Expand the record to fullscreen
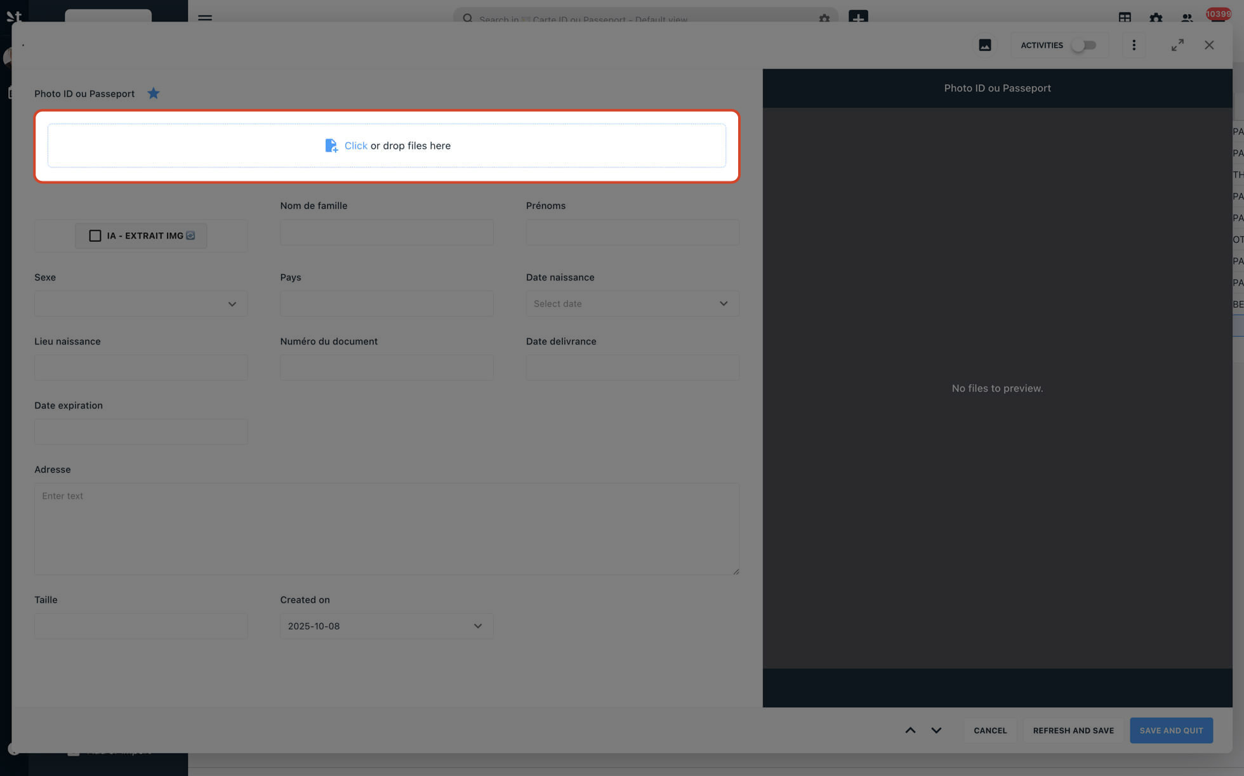This screenshot has height=776, width=1244. (1177, 45)
